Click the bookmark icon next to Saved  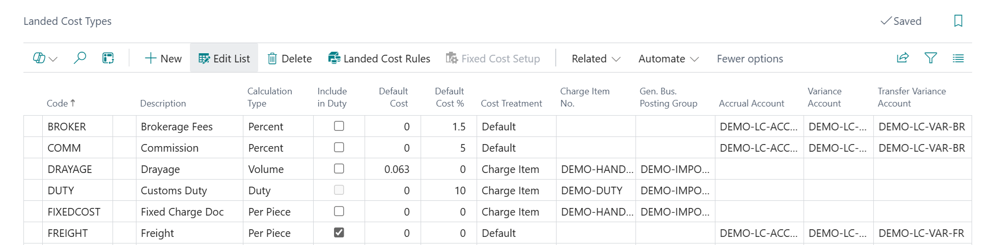[x=958, y=21]
